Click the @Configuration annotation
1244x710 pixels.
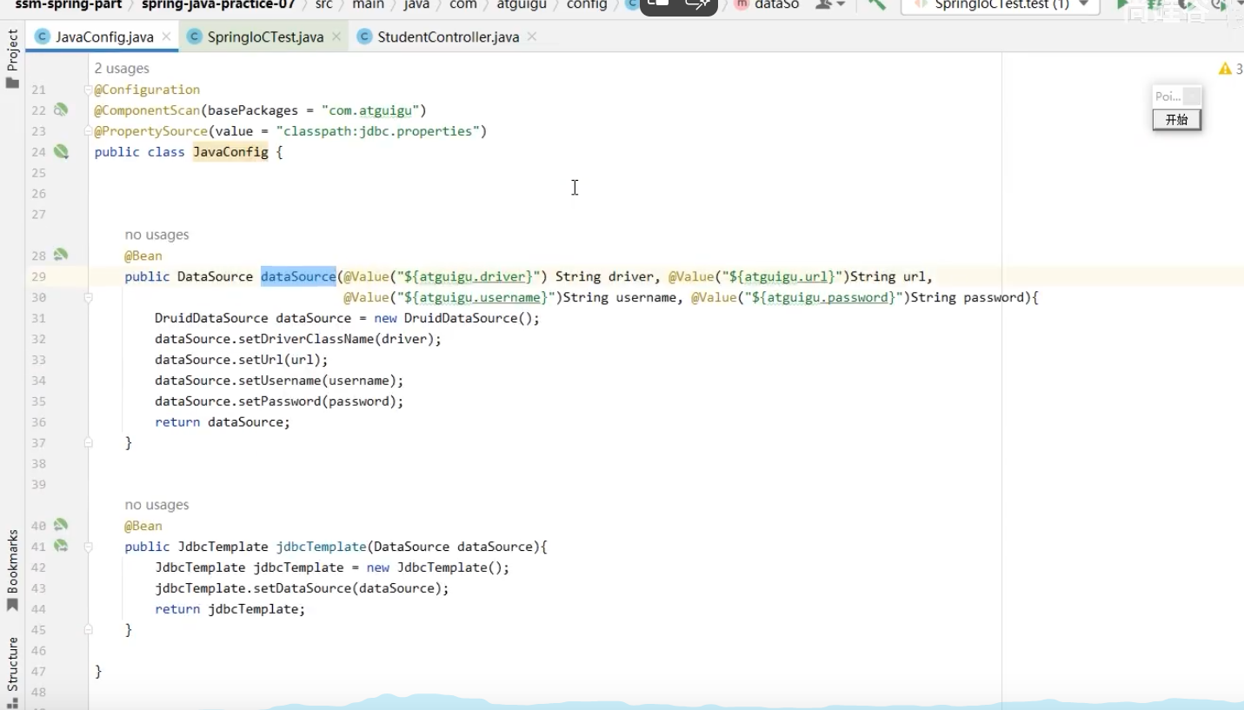click(x=147, y=90)
